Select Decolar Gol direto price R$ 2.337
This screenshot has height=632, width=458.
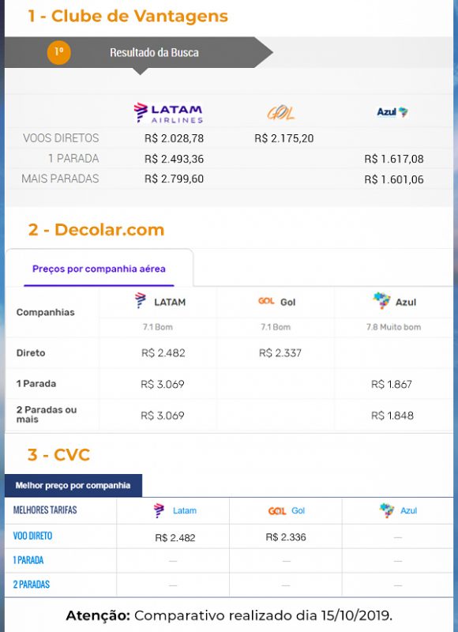[280, 353]
